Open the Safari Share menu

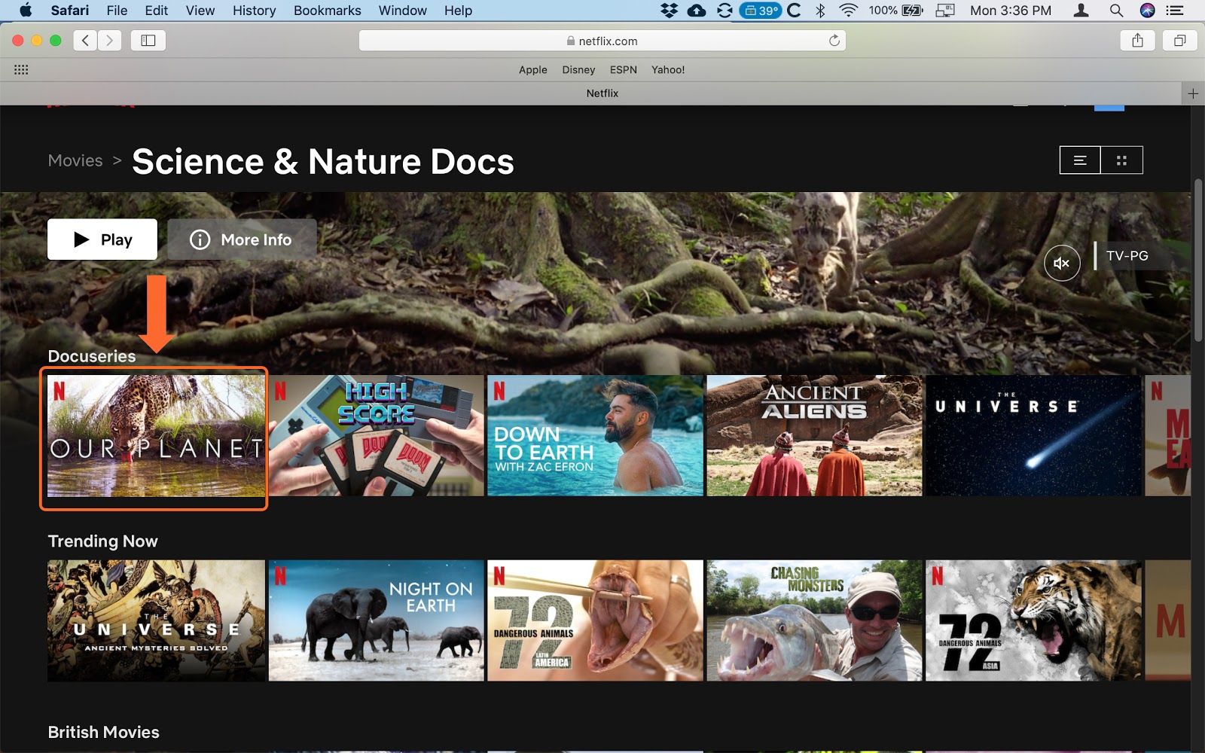[x=1137, y=41]
